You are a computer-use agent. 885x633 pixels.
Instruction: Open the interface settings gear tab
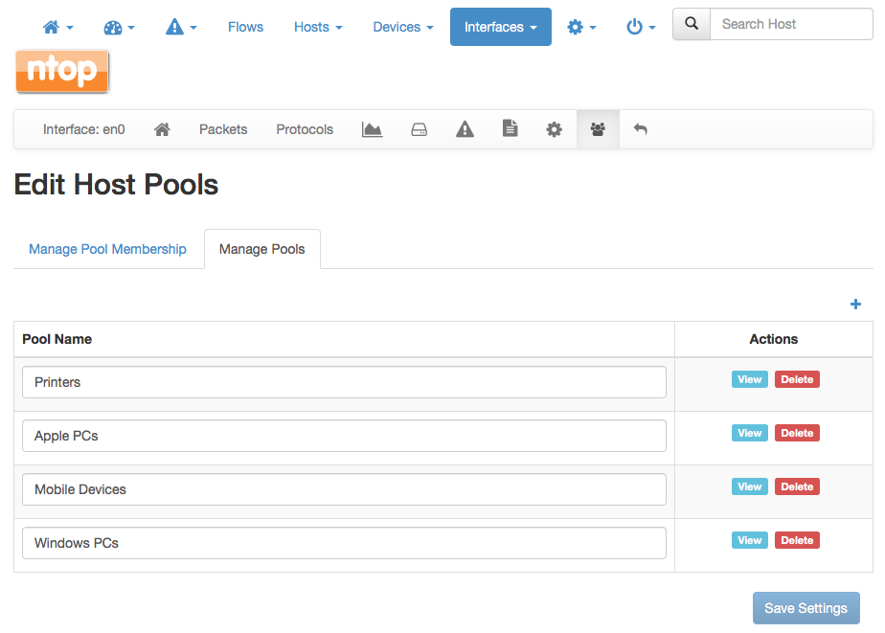pyautogui.click(x=554, y=129)
